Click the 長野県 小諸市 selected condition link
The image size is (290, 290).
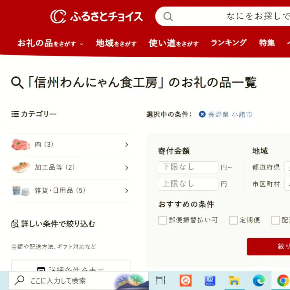pos(230,114)
